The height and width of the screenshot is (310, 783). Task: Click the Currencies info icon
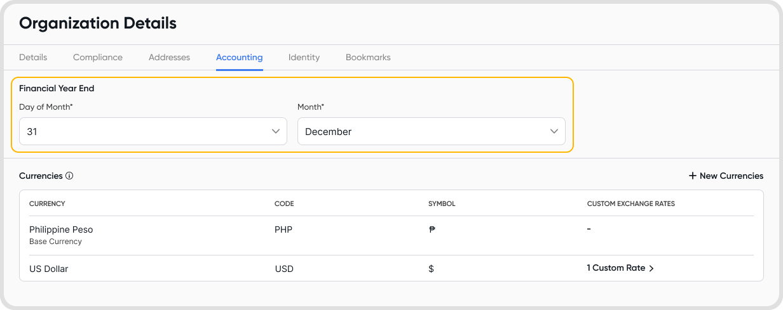69,176
